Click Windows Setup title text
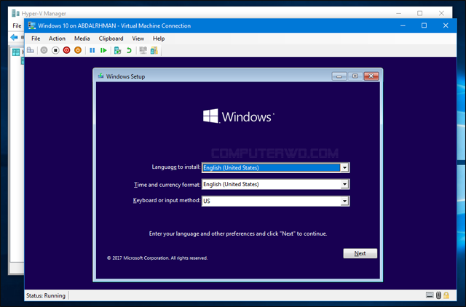Image resolution: width=466 pixels, height=307 pixels. [x=126, y=76]
